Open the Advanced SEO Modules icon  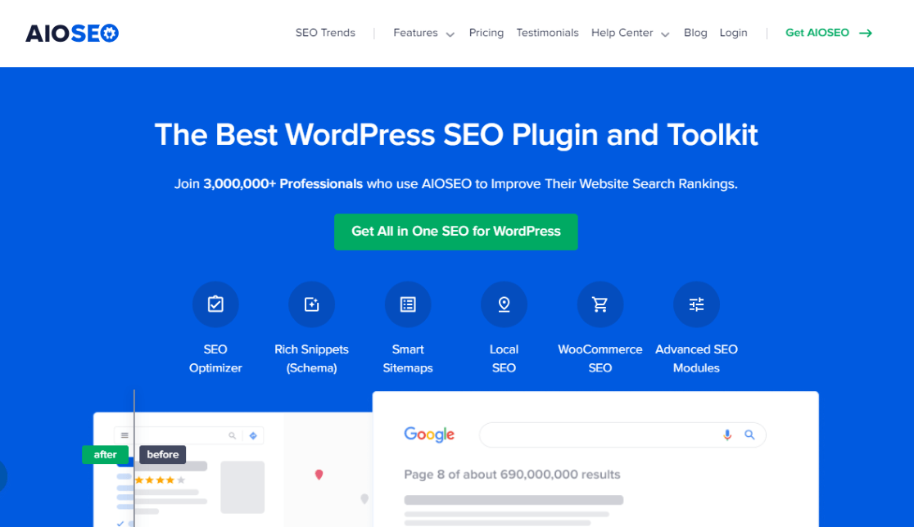tap(696, 304)
